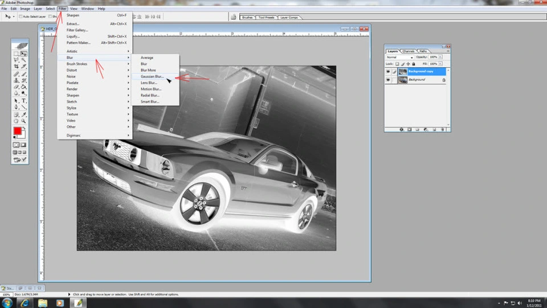The height and width of the screenshot is (308, 547).
Task: Open Windows Explorer folder in taskbar
Action: coord(43,303)
